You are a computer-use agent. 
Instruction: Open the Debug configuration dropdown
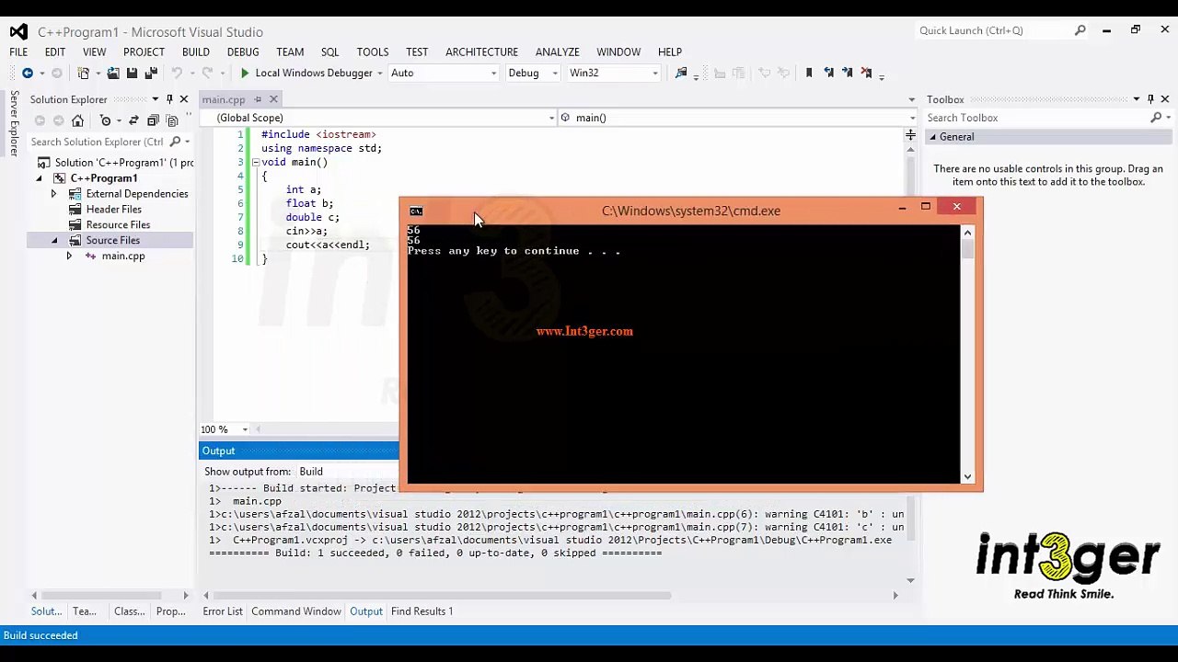coord(555,74)
